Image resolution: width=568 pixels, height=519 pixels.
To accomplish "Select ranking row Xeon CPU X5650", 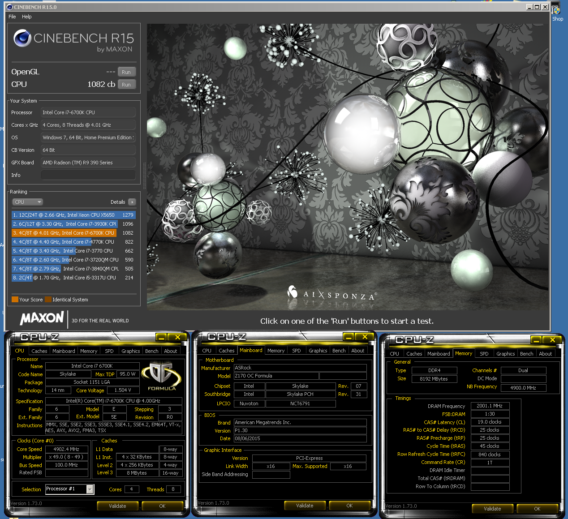I will click(x=73, y=215).
